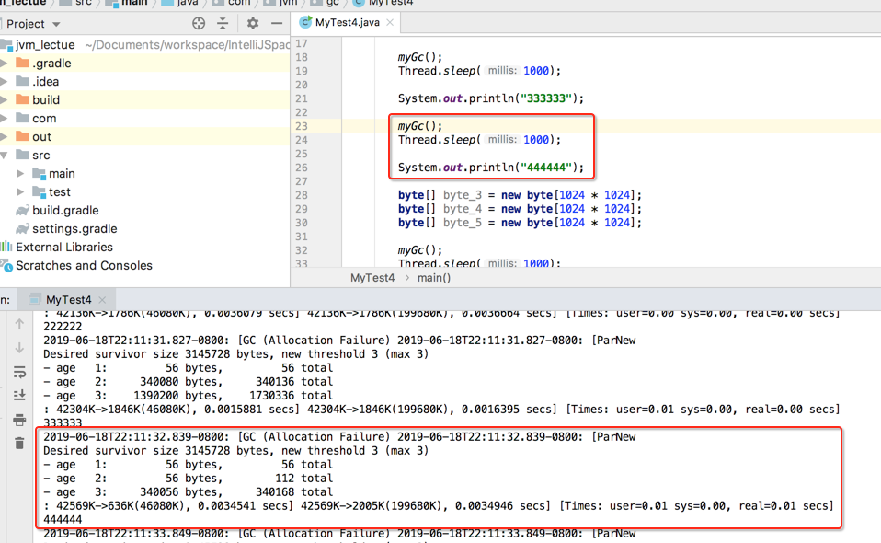This screenshot has width=881, height=543.
Task: Select settings.gradle file
Action: [x=74, y=229]
